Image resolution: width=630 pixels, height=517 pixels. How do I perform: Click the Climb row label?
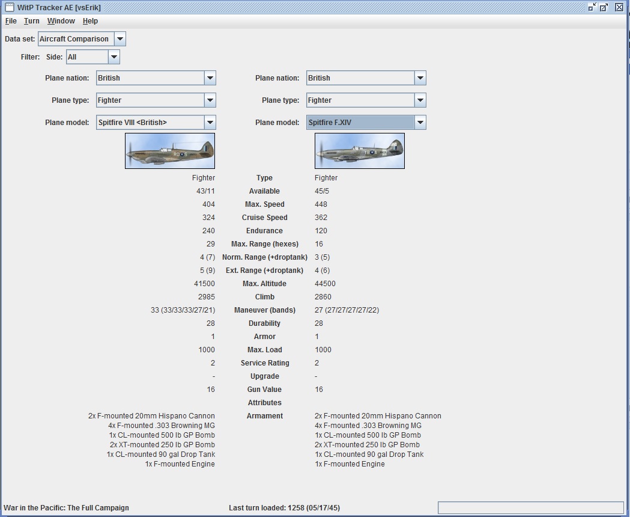pos(264,297)
